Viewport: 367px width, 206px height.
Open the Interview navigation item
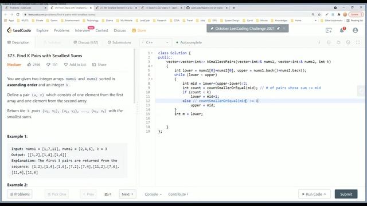point(82,30)
